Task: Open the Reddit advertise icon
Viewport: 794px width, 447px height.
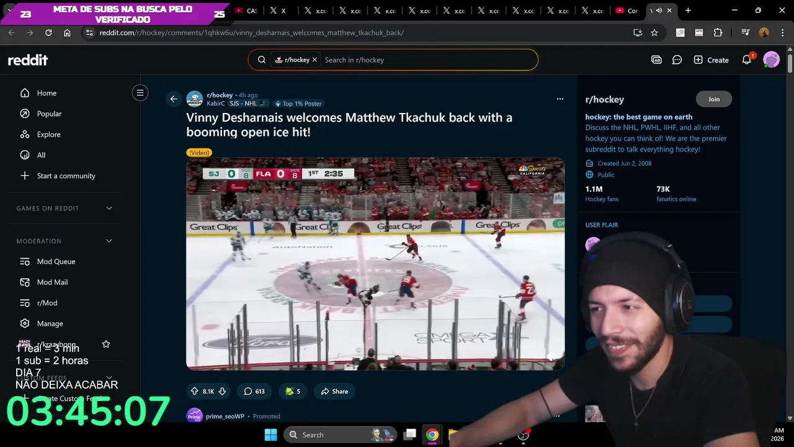Action: tap(656, 60)
